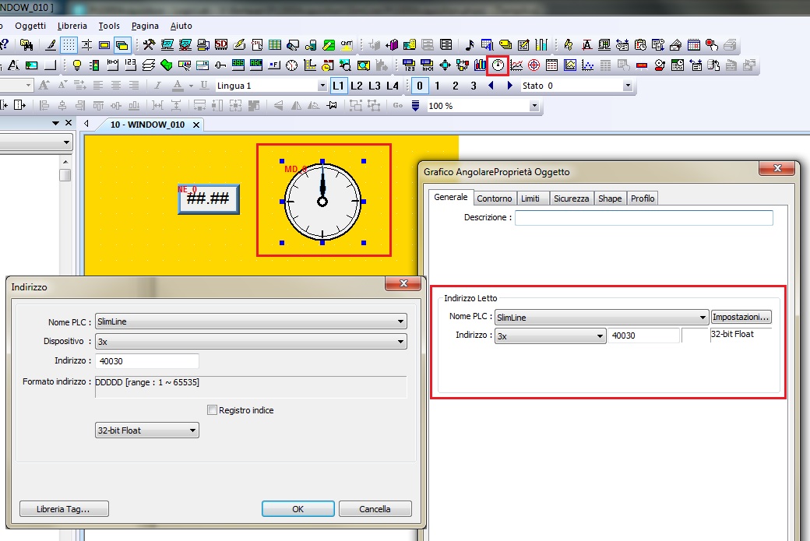Select the ASCII ABC display object icon
The width and height of the screenshot is (810, 541).
(x=256, y=65)
